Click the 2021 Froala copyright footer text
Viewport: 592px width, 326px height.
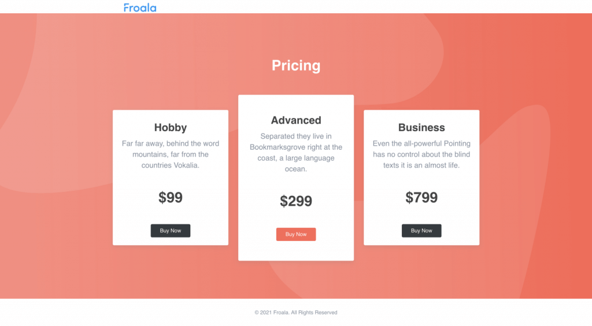[x=296, y=312]
